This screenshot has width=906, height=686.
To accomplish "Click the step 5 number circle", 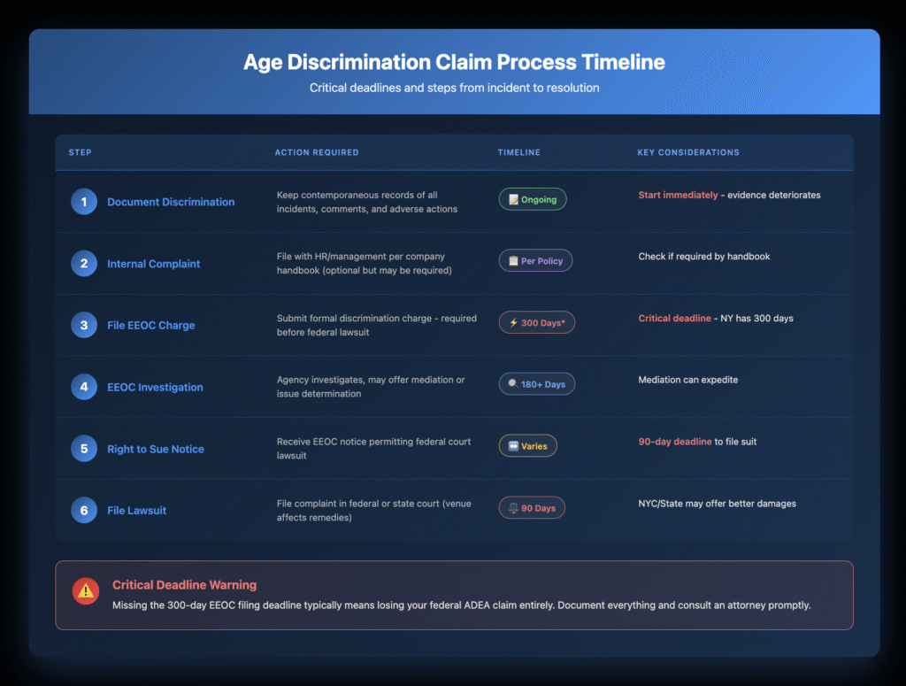I will tap(84, 449).
